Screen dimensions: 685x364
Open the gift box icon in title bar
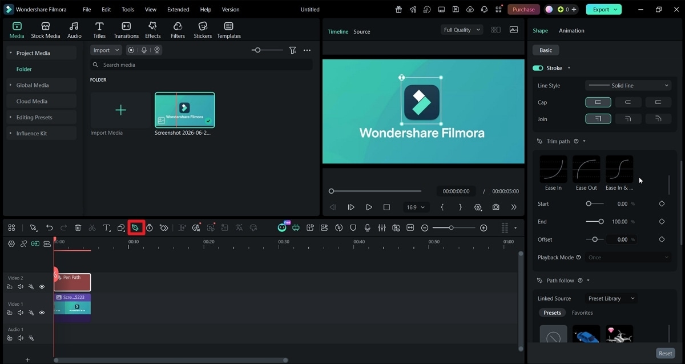click(398, 10)
